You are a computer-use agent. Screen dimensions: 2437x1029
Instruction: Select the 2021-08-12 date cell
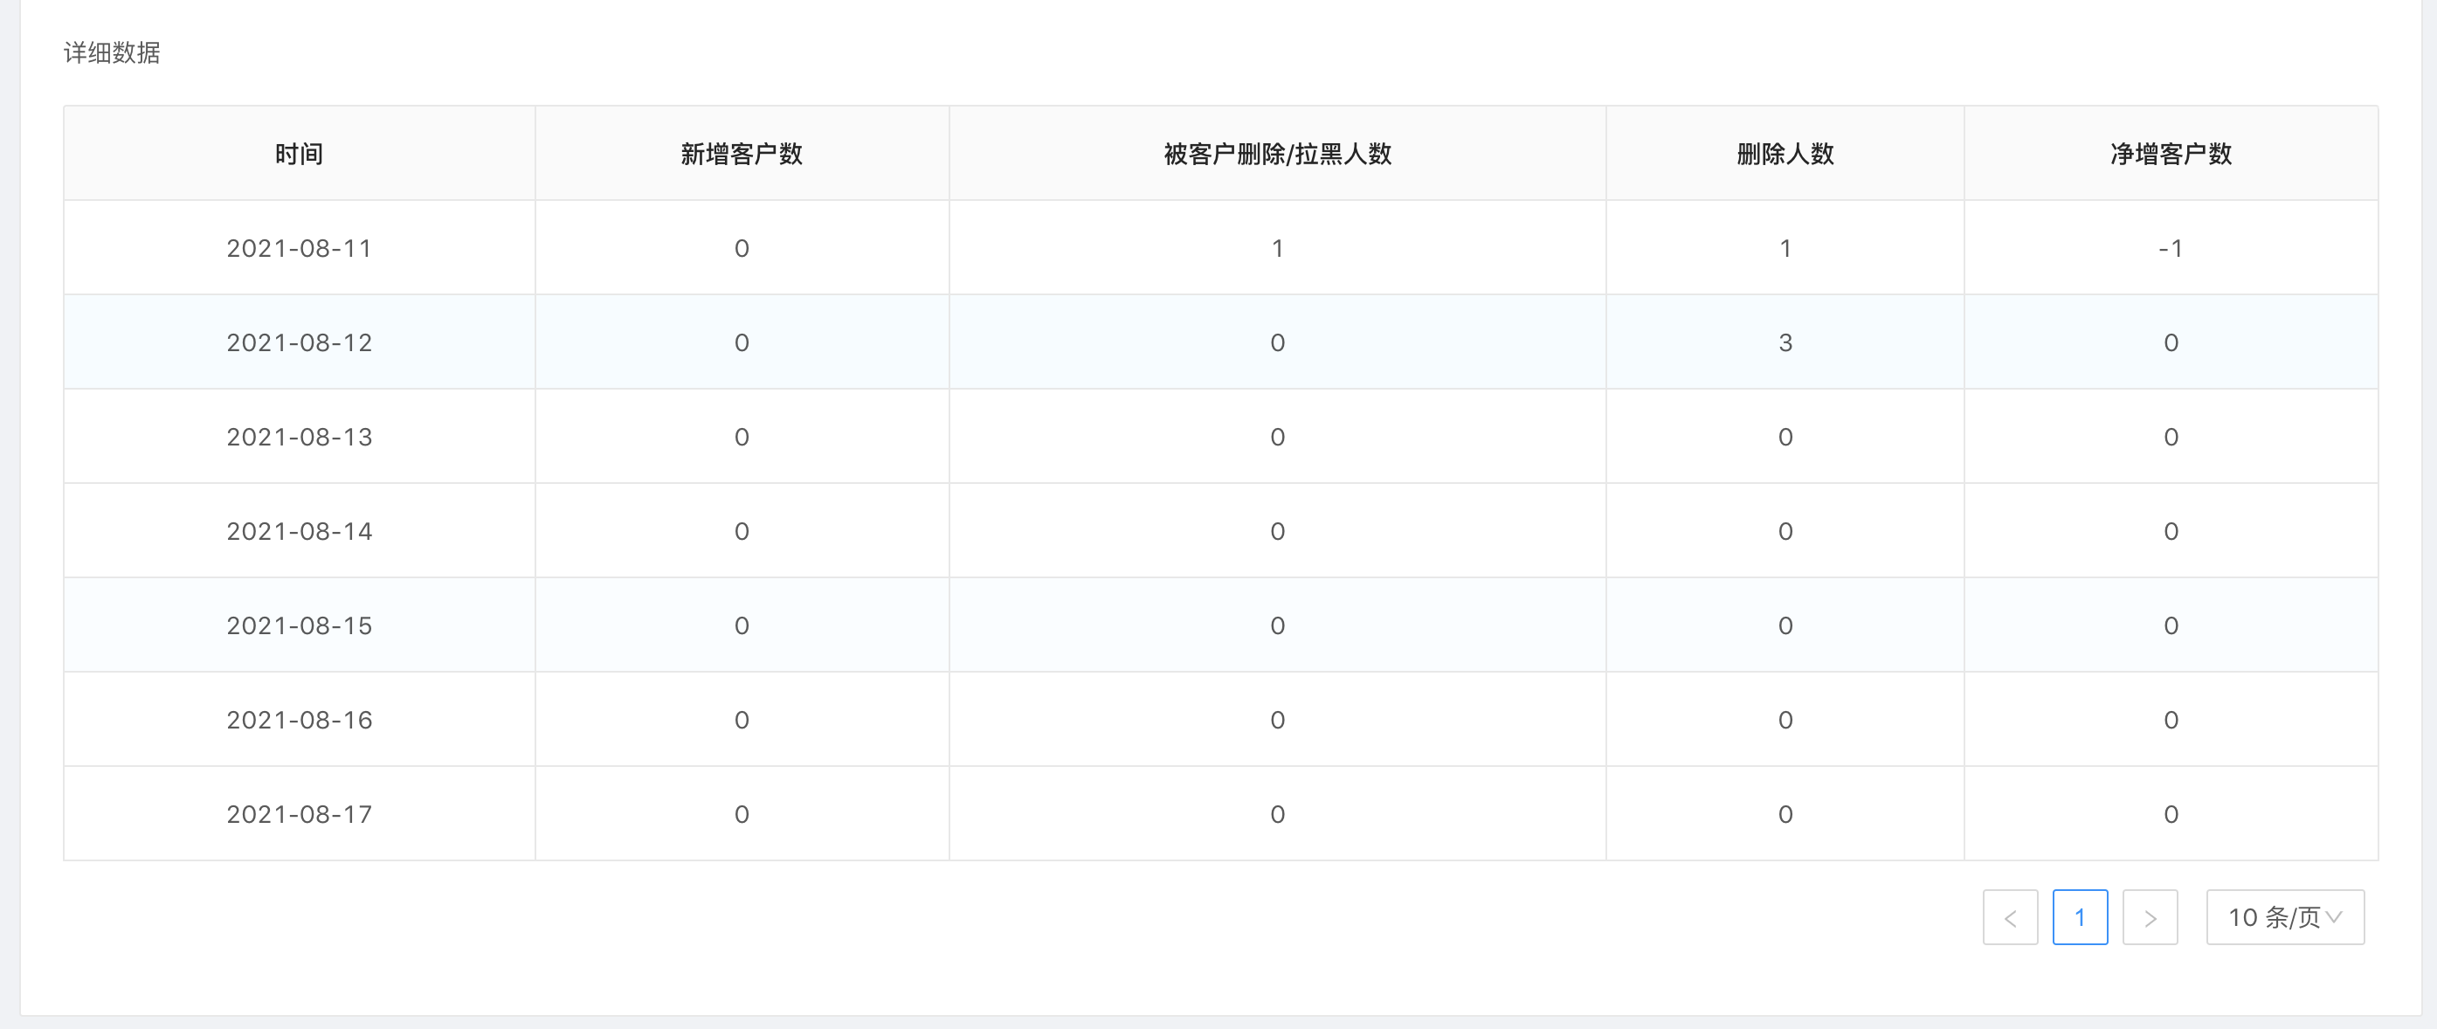[299, 343]
